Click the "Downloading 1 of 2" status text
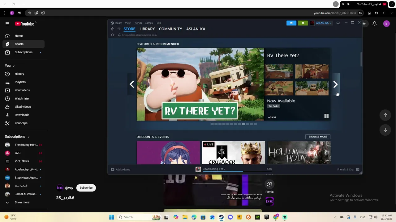The image size is (396, 222). [x=214, y=169]
